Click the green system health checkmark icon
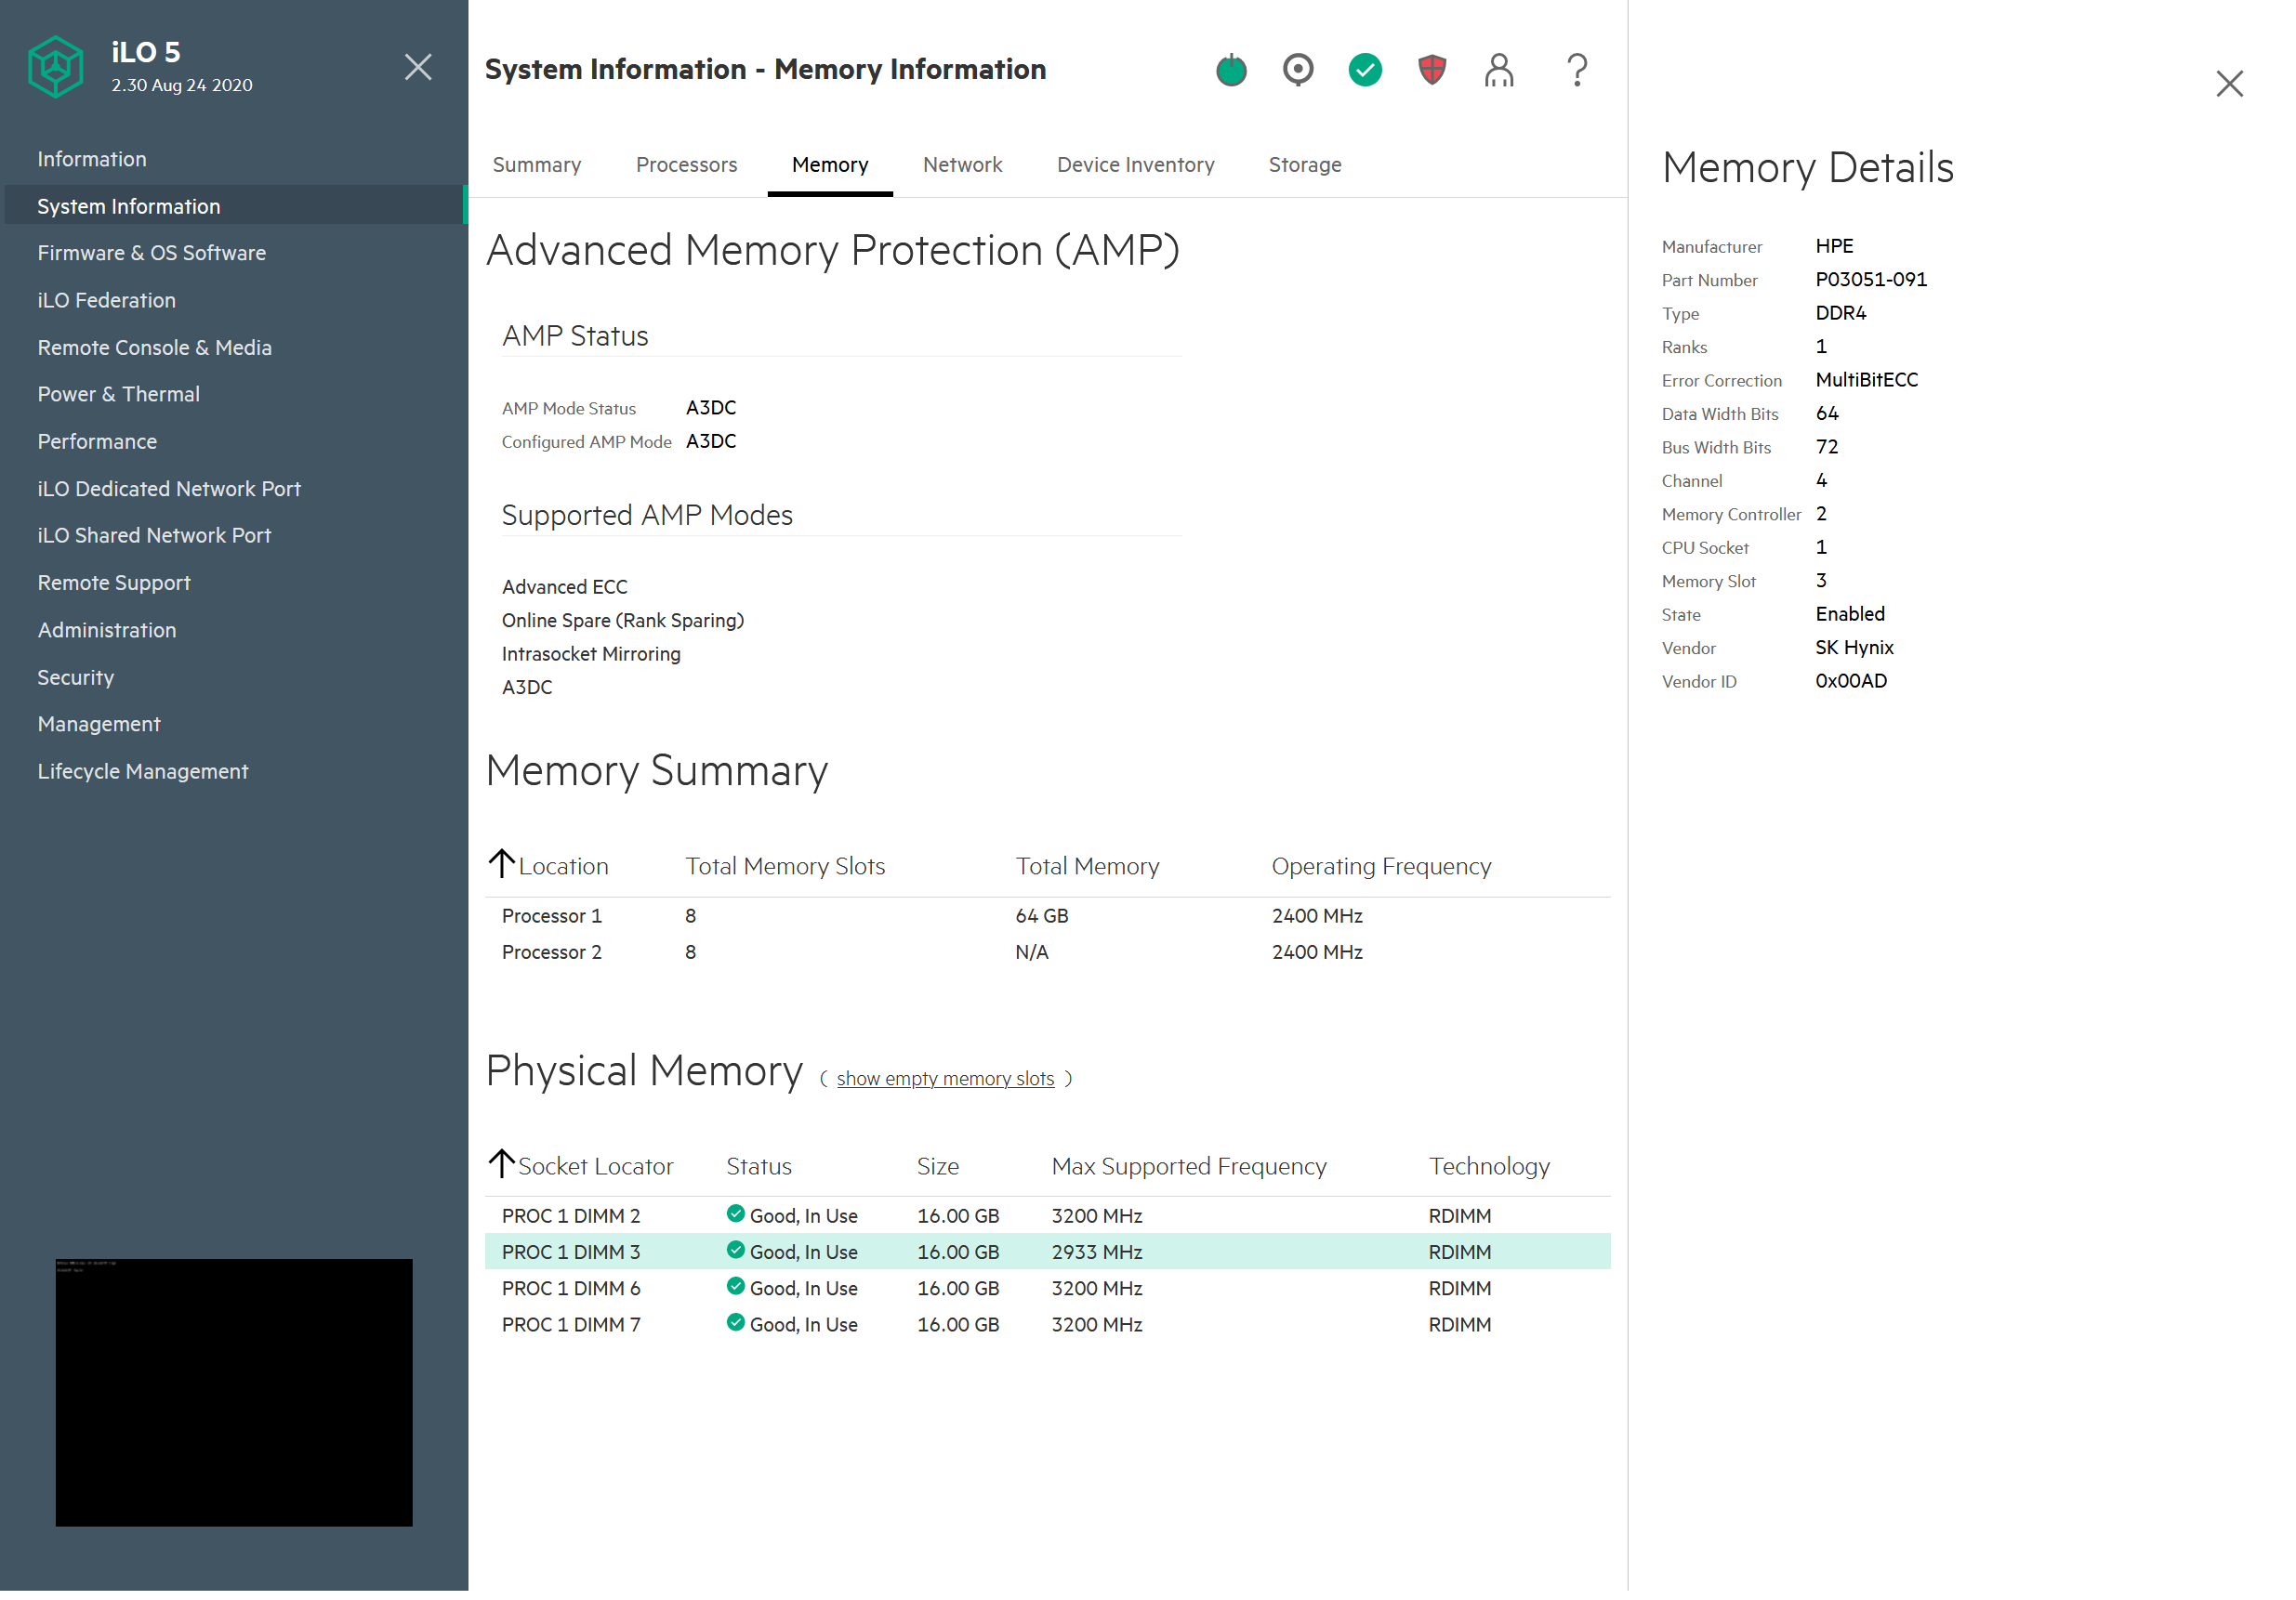 1365,70
